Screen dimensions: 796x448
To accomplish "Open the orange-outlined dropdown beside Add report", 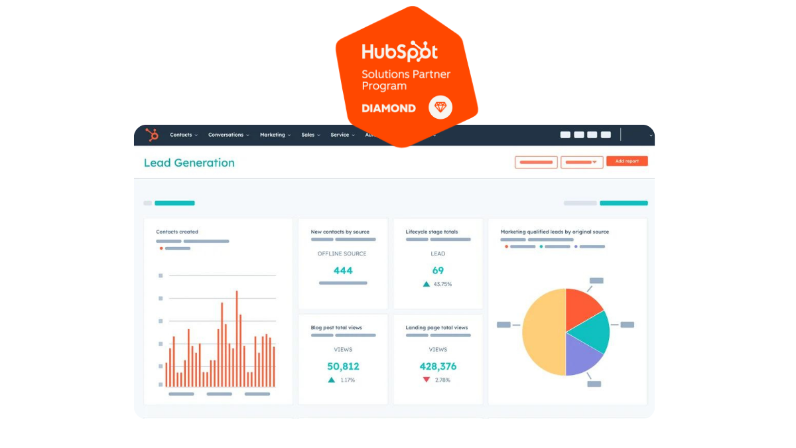I will [x=582, y=162].
